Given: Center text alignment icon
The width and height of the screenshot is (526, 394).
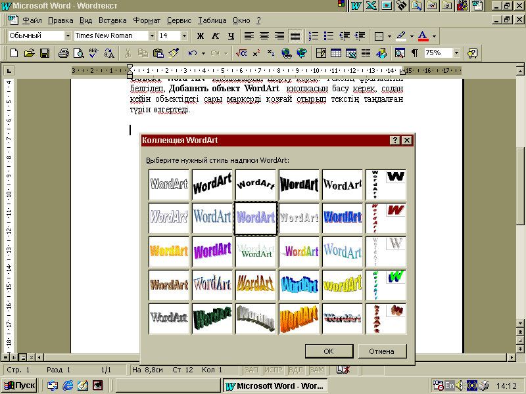Looking at the screenshot, I should click(x=264, y=35).
